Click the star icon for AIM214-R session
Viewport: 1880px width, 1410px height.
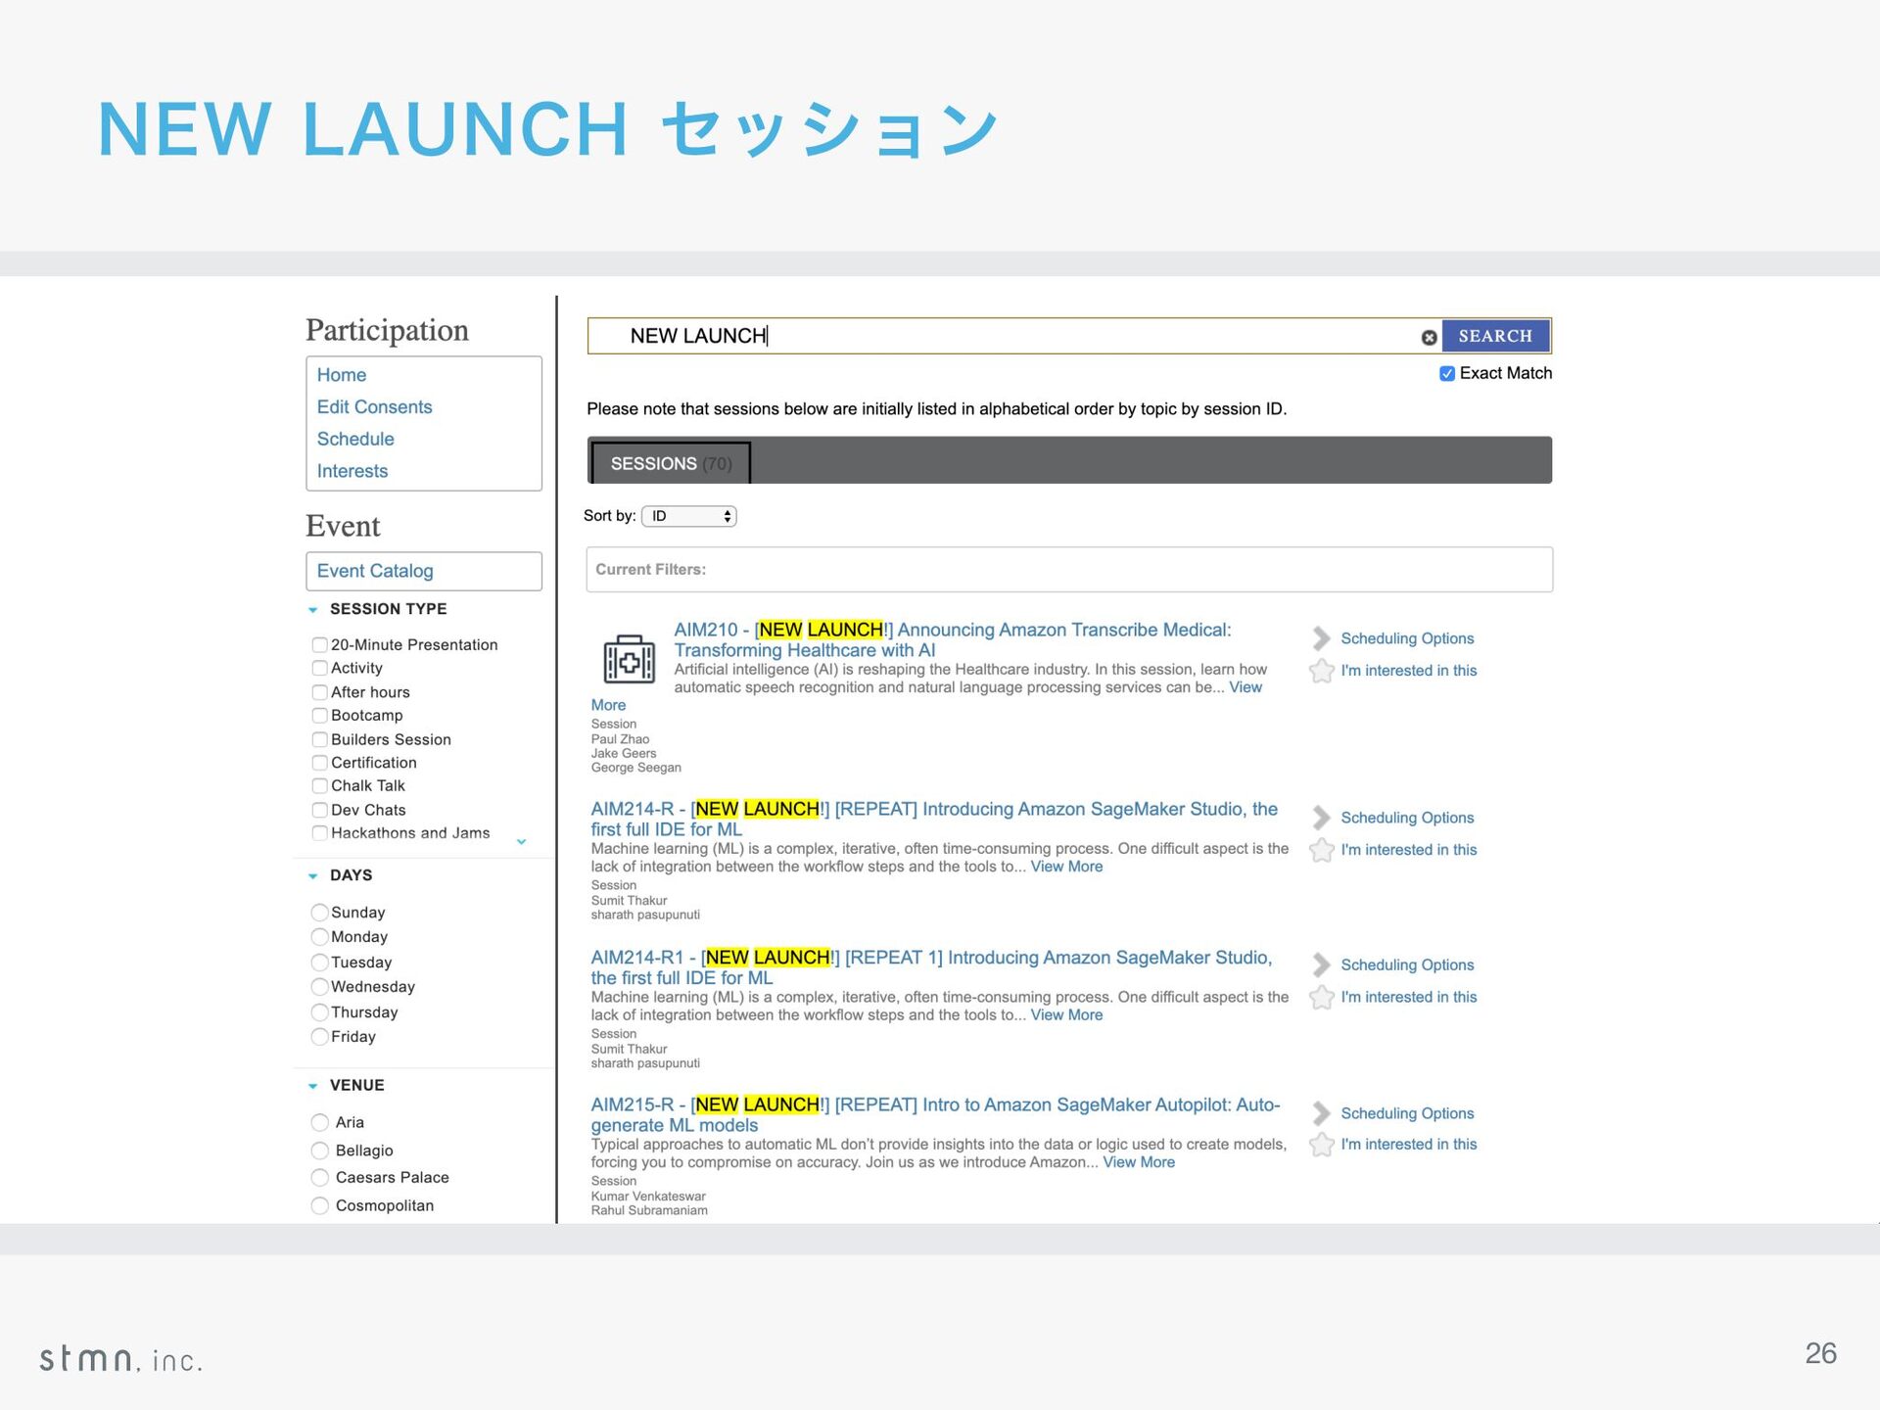pyautogui.click(x=1322, y=850)
